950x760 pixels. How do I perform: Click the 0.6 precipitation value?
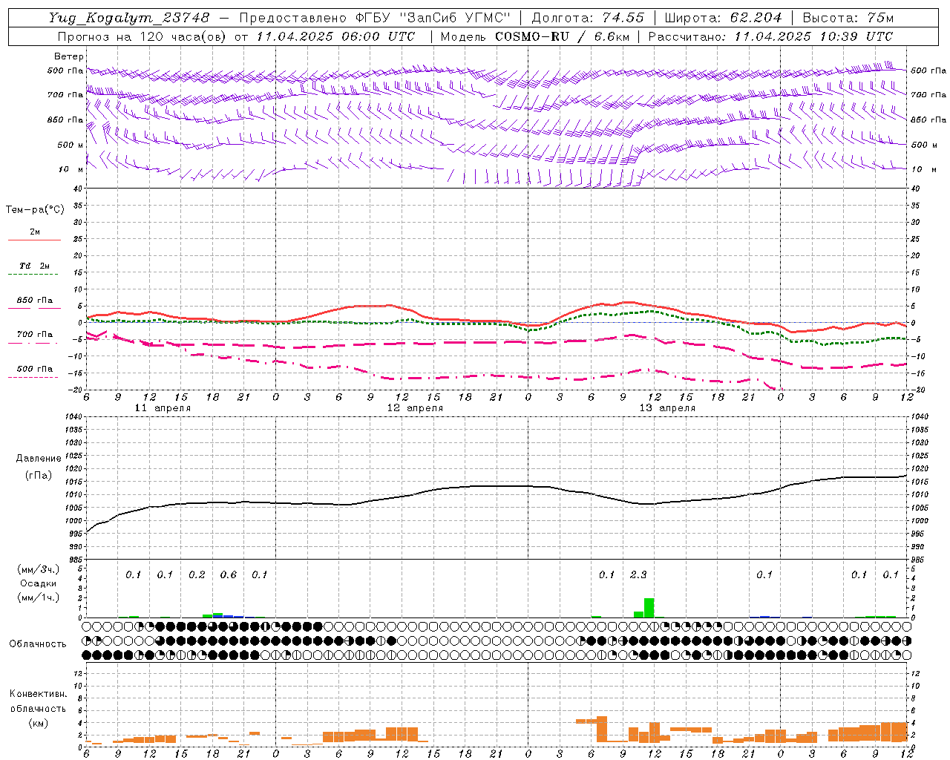[x=229, y=574]
